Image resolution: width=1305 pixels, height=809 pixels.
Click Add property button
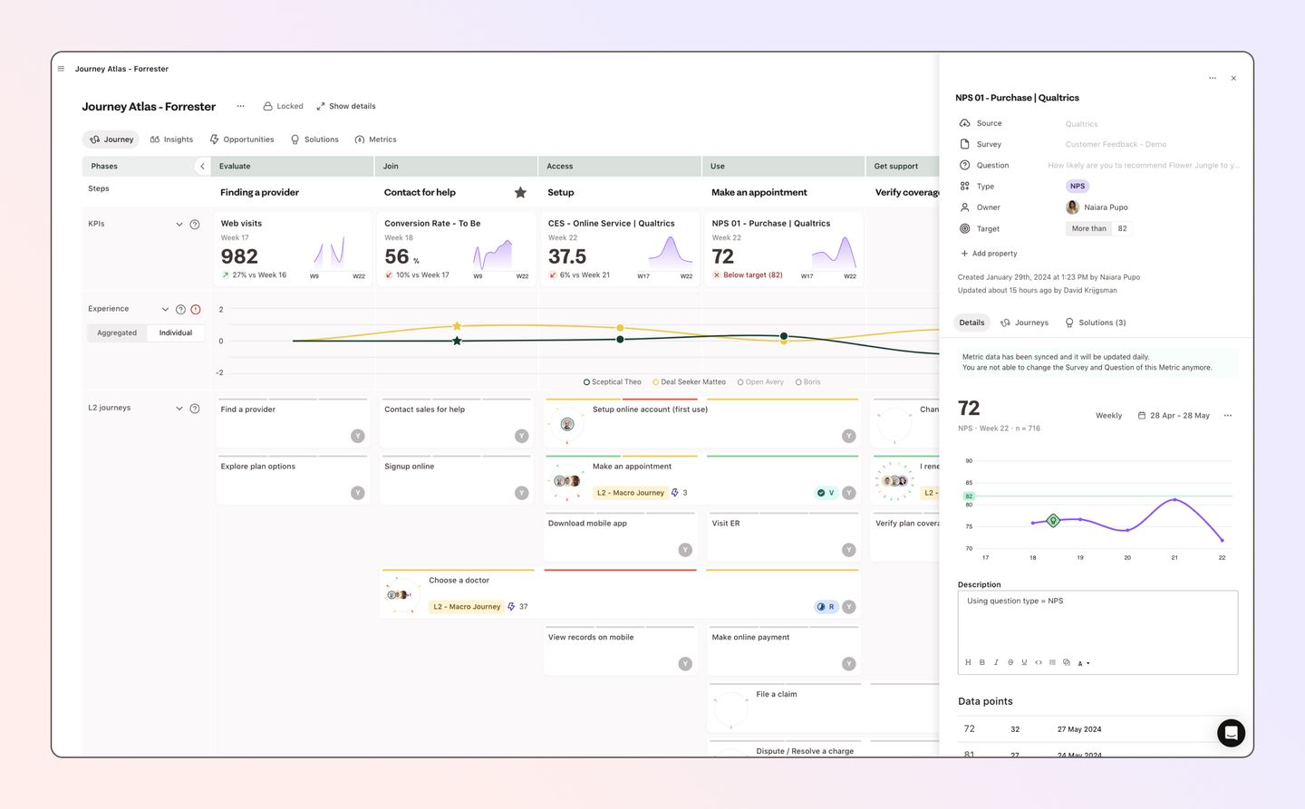point(989,254)
